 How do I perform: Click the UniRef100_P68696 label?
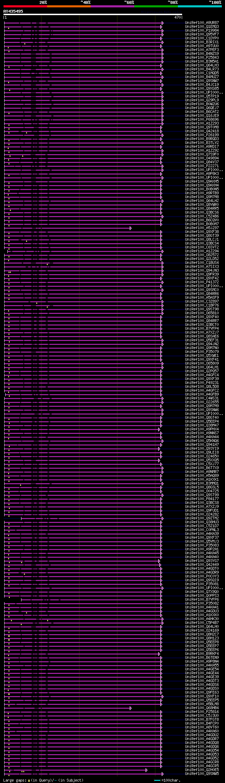click(202, 120)
